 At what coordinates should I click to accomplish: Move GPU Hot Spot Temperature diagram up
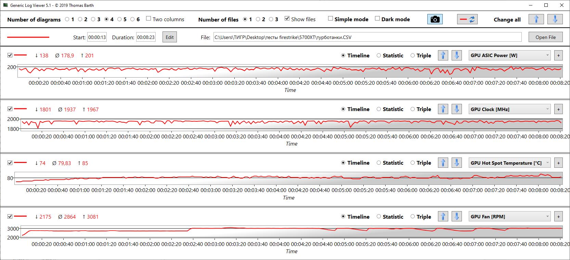point(443,163)
